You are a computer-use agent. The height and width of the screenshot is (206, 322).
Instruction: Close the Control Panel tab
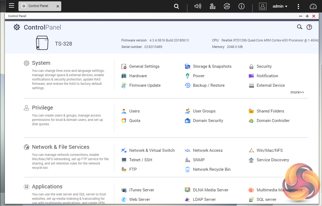pyautogui.click(x=58, y=6)
